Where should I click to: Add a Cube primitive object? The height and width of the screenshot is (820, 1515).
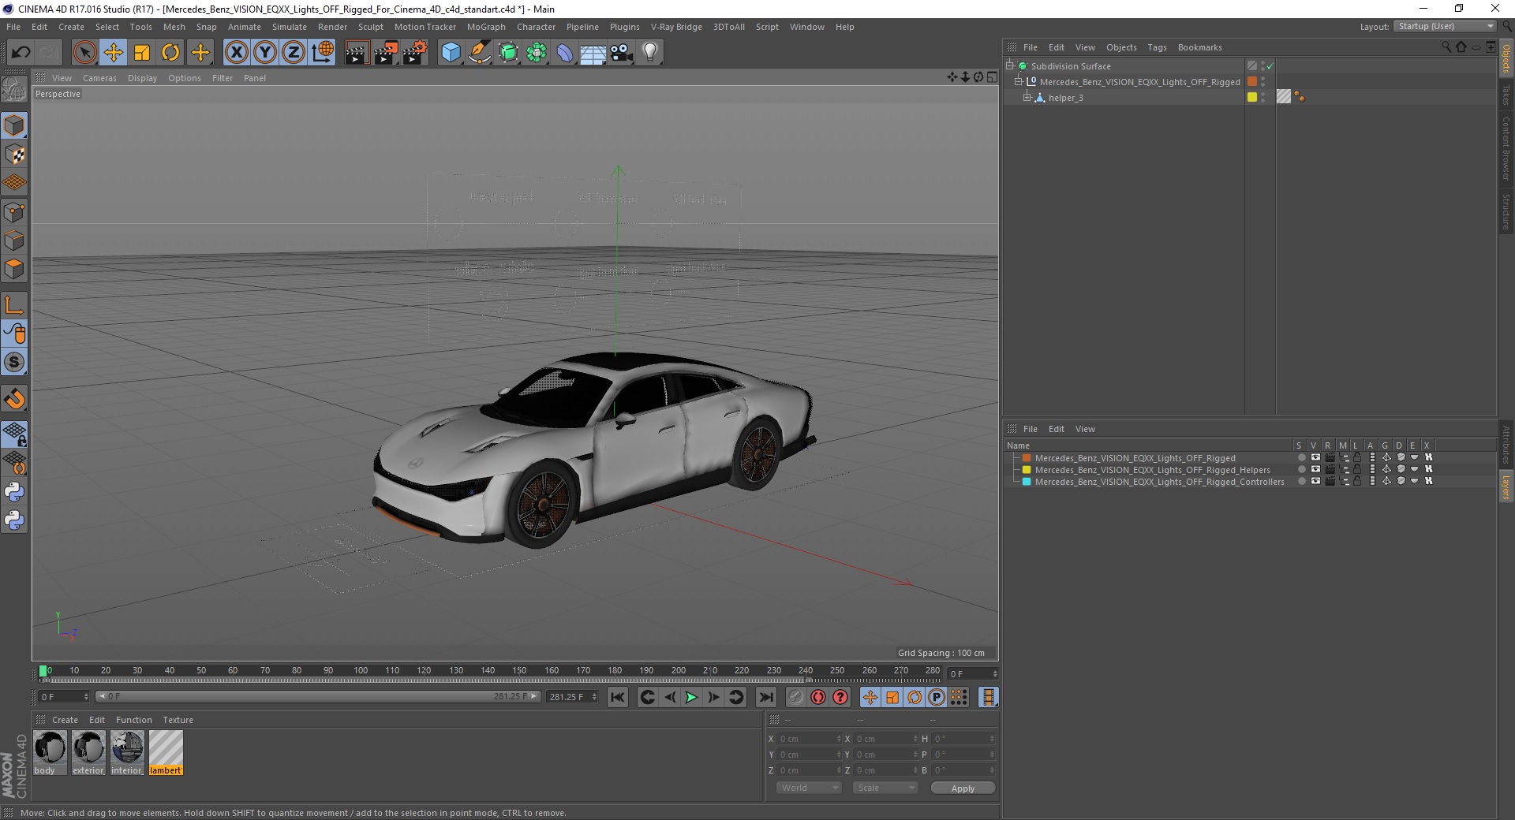point(451,53)
